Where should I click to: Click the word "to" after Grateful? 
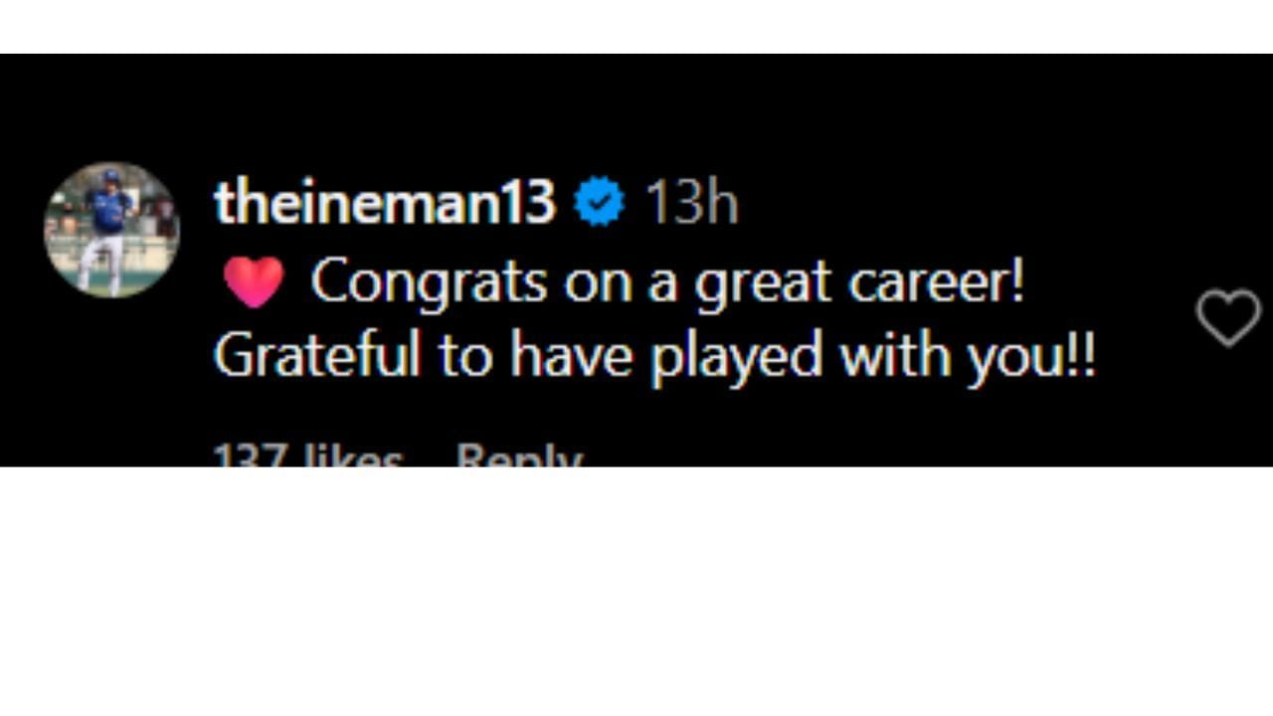[x=464, y=356]
